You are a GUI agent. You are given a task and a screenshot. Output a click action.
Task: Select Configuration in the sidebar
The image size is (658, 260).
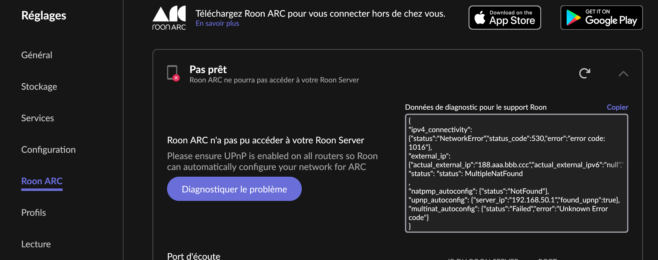[x=48, y=150]
